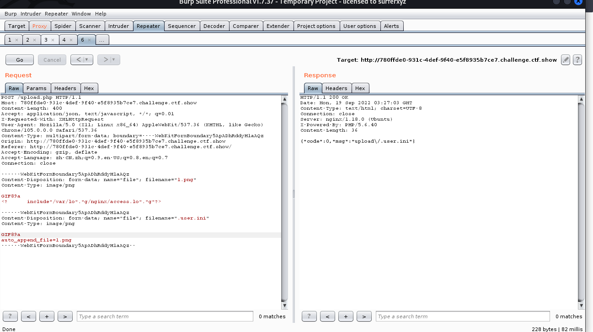Close Repeater tab 3

coord(53,40)
